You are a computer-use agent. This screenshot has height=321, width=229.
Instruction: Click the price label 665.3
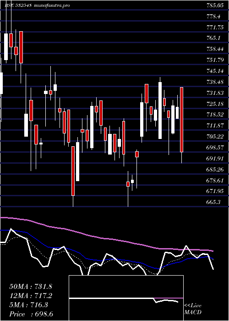click(213, 202)
